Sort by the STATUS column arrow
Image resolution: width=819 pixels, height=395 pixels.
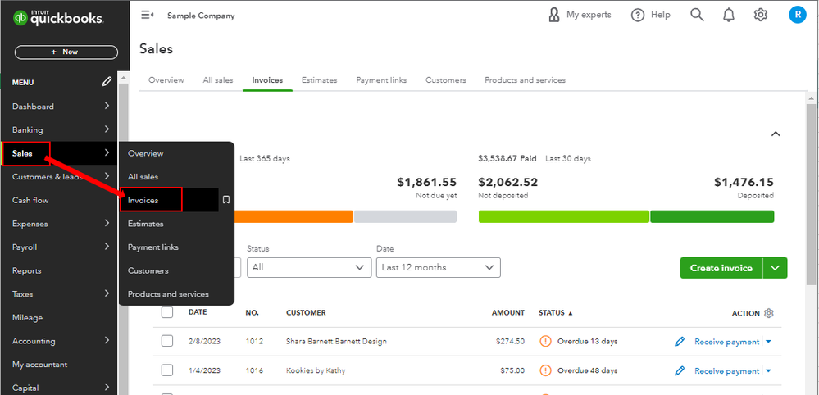point(571,314)
